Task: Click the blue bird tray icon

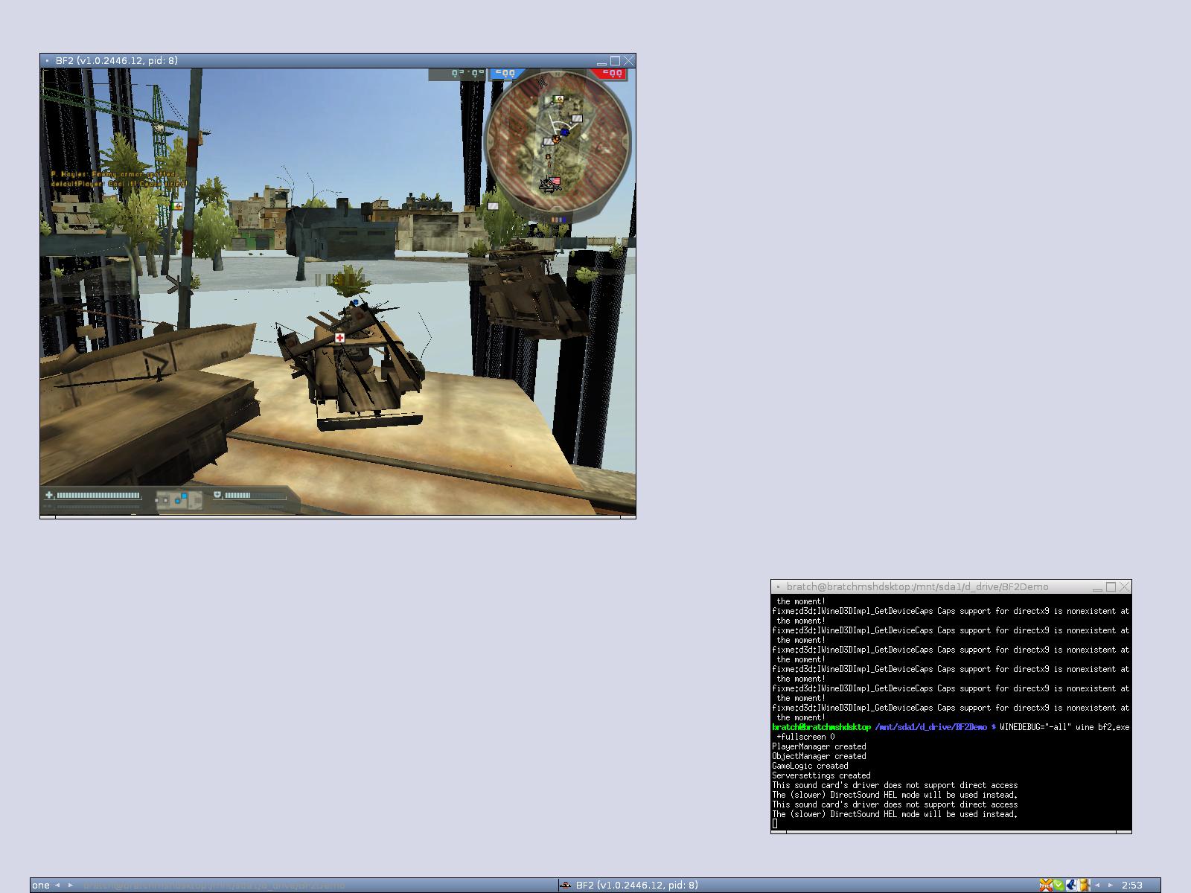Action: pyautogui.click(x=1072, y=885)
